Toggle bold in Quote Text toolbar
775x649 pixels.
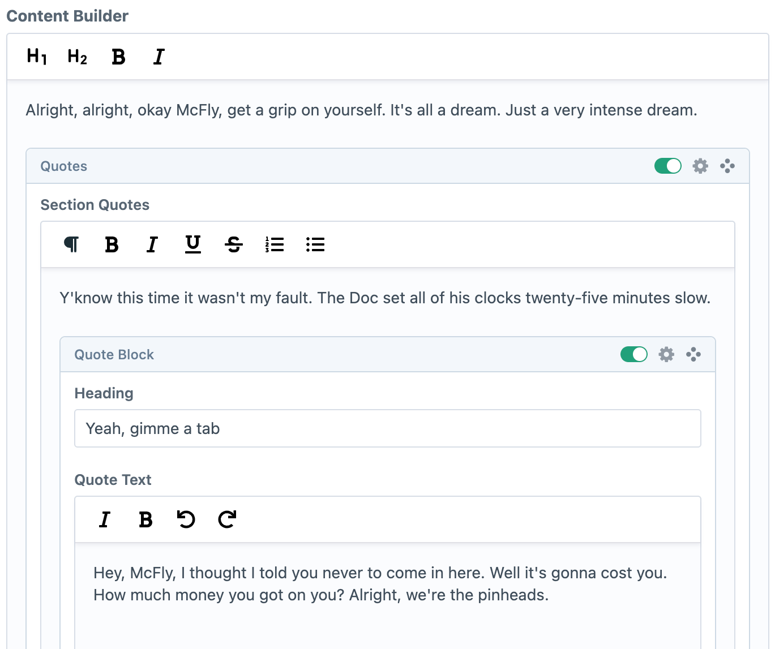click(x=145, y=519)
